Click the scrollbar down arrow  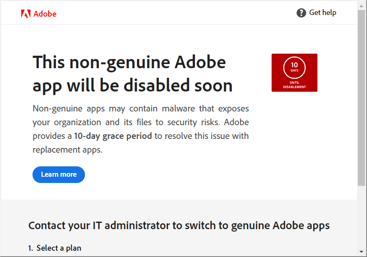[x=361, y=252]
